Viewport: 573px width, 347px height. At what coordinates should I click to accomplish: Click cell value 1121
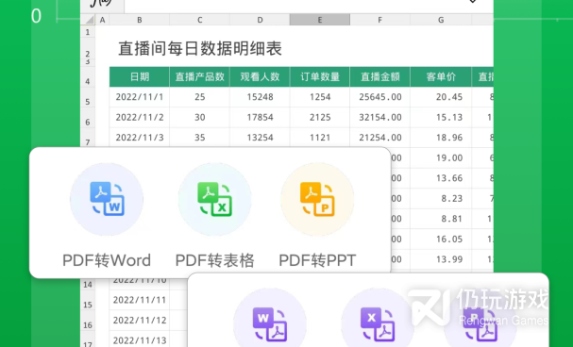coord(320,138)
